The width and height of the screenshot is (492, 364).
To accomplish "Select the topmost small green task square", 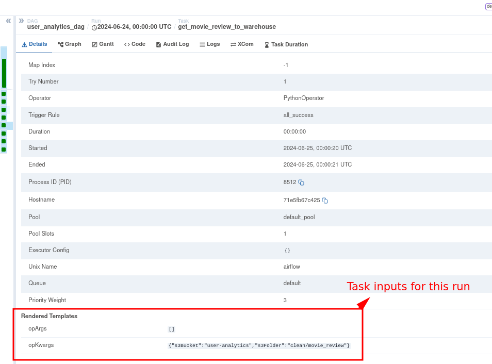I will point(4,94).
